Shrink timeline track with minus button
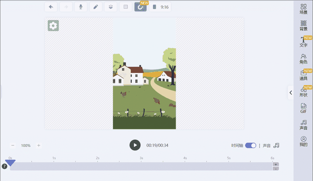The width and height of the screenshot is (313, 181). pos(276,168)
